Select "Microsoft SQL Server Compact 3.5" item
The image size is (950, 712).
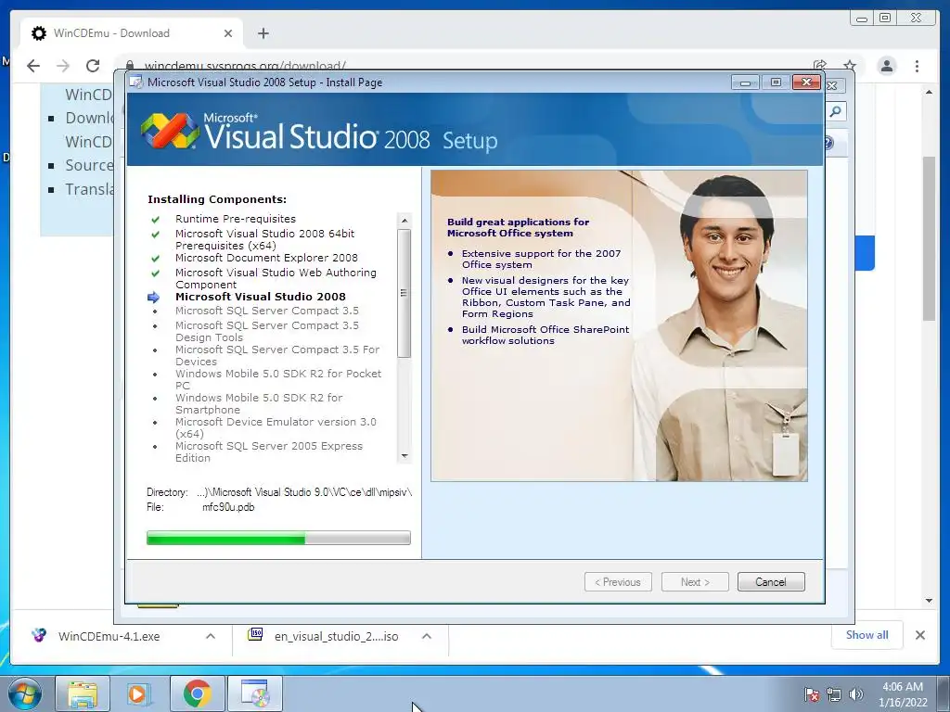266,311
